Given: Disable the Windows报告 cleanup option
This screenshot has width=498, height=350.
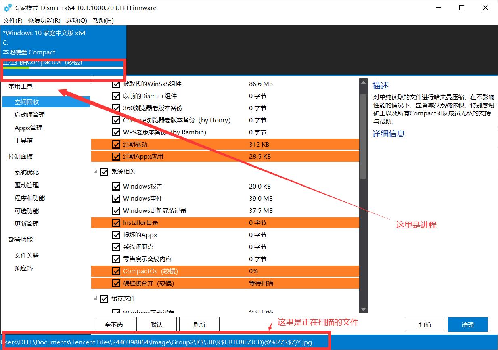Looking at the screenshot, I should click(x=116, y=186).
